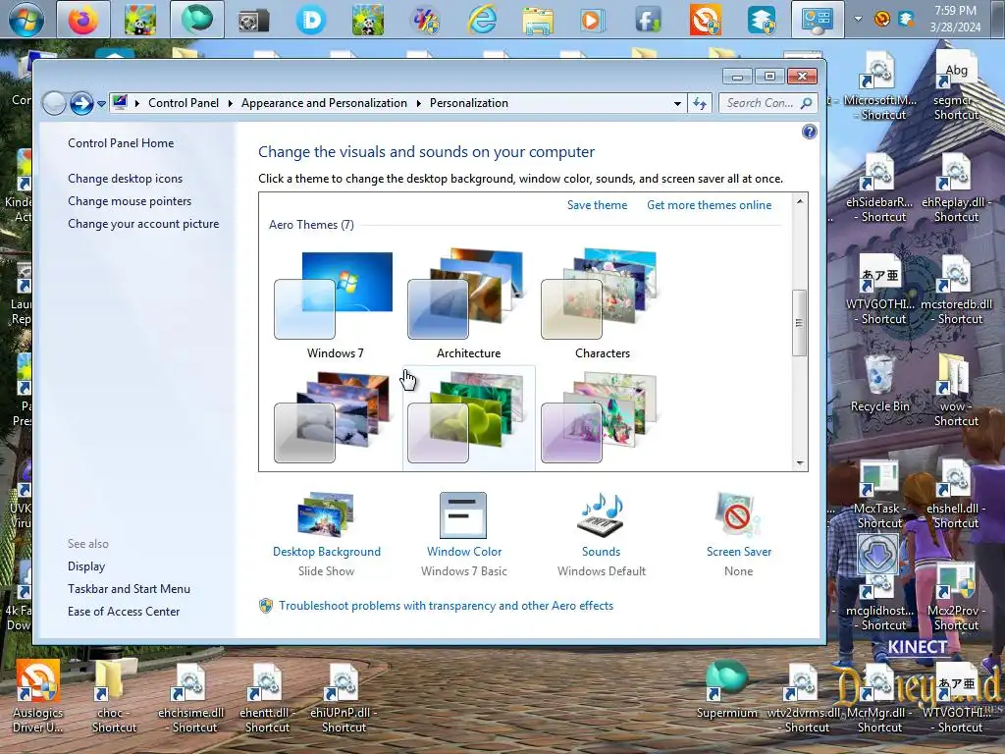Click the Personalization control panel taskbar button

(817, 20)
